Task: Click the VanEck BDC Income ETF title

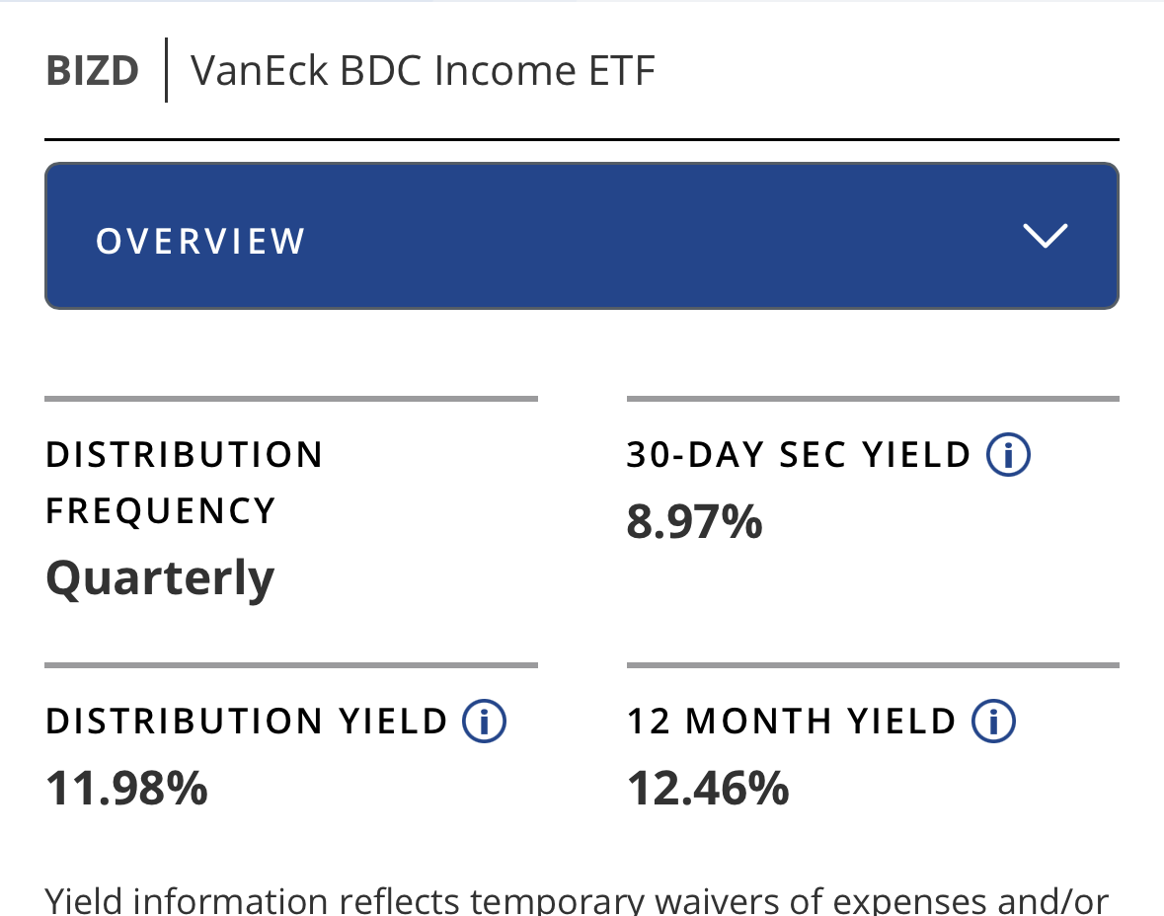Action: click(423, 71)
